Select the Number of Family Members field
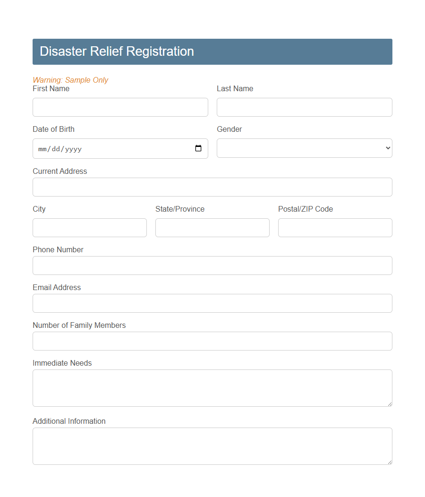This screenshot has height=497, width=425. tap(212, 341)
